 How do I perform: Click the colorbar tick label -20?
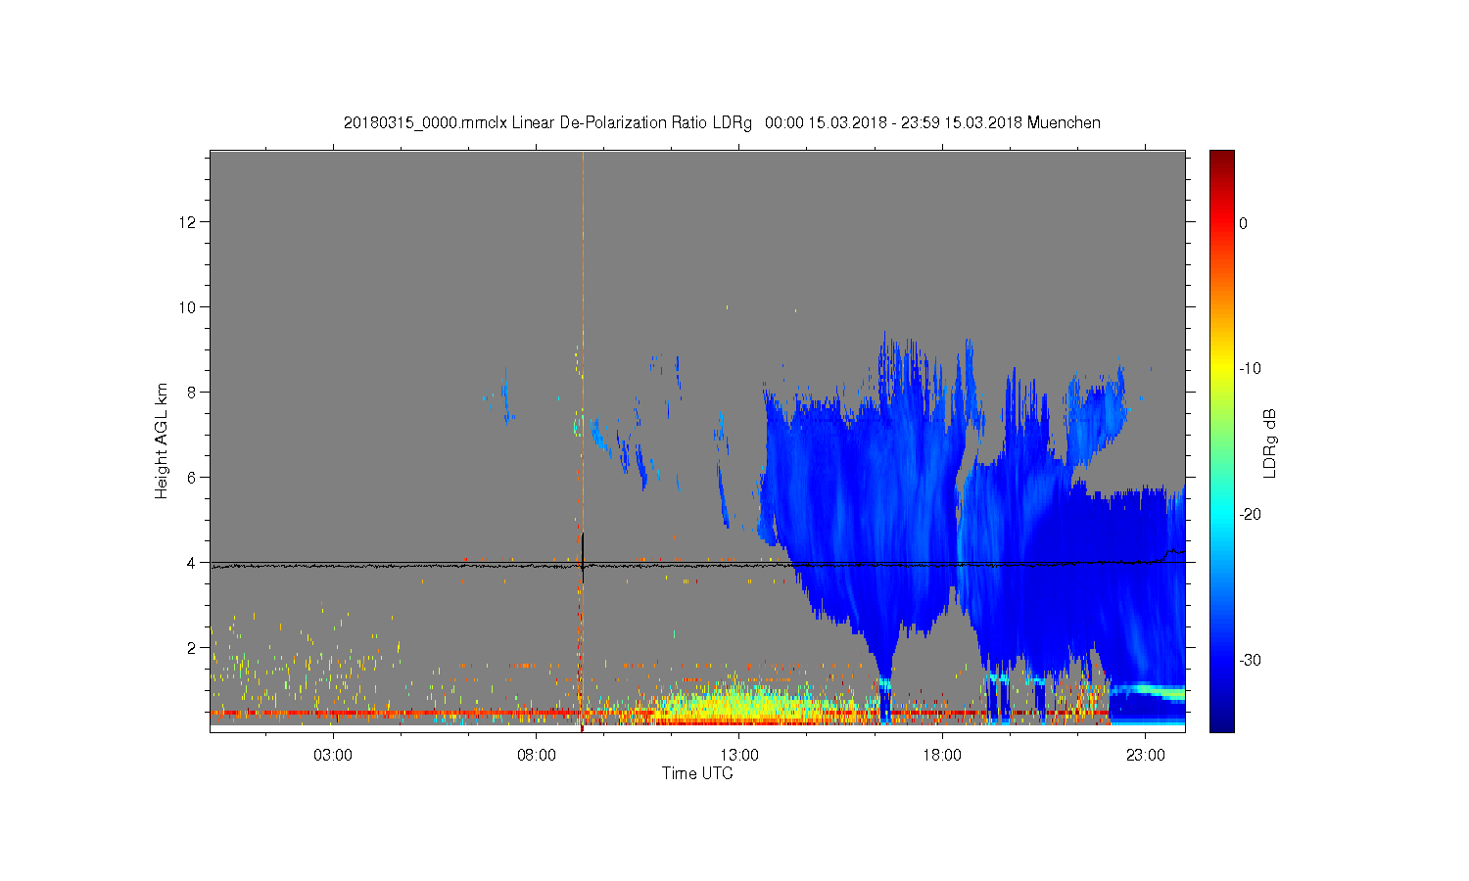1250,515
